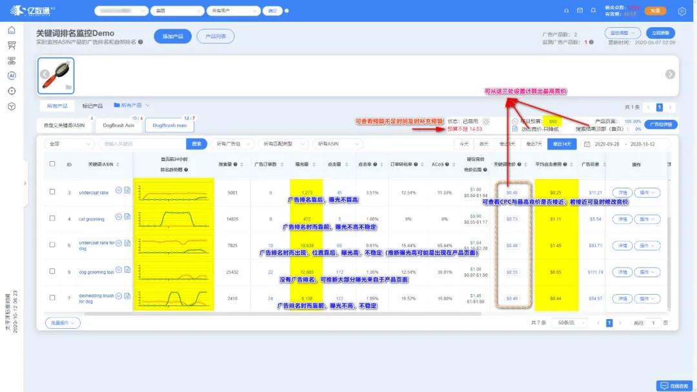697x392 pixels.
Task: Open the home icon in left sidebar
Action: (12, 30)
